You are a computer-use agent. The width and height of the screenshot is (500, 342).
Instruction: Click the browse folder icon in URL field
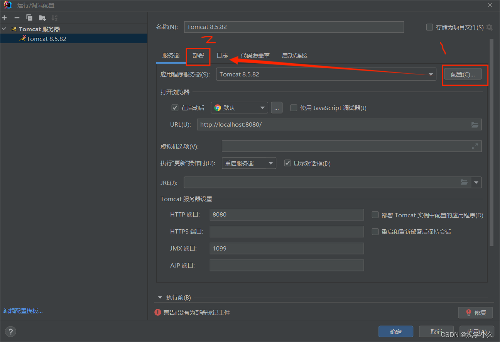(475, 125)
